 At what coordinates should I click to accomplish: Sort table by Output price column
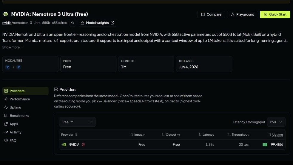[171, 135]
